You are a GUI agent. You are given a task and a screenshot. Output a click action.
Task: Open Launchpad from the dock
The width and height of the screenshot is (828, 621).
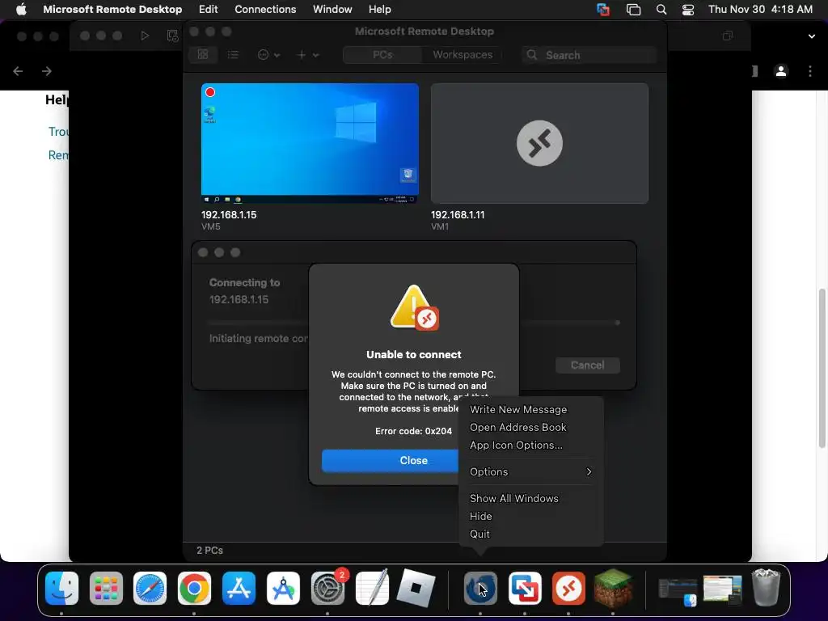click(x=106, y=588)
